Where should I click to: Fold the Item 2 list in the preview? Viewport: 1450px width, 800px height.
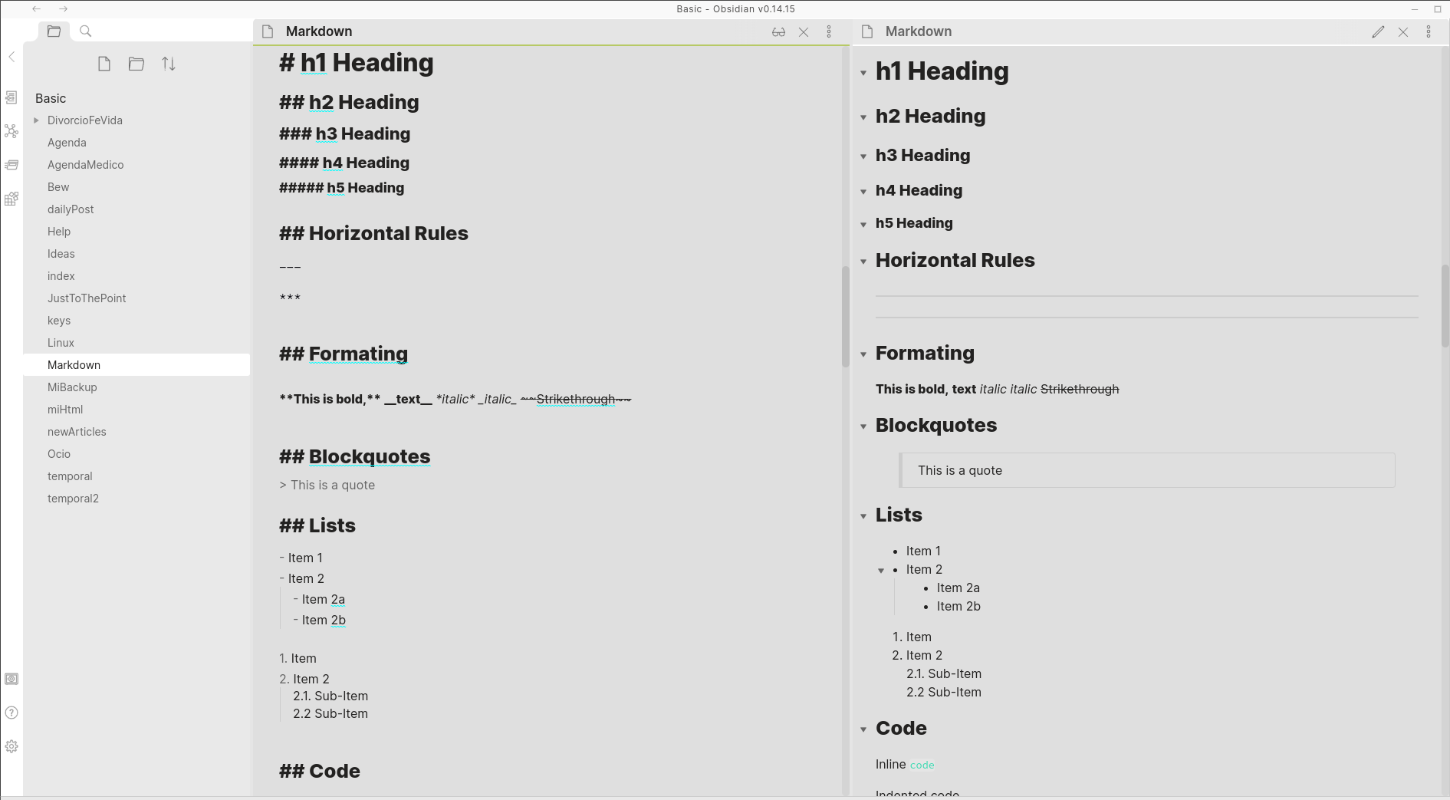[x=881, y=570]
